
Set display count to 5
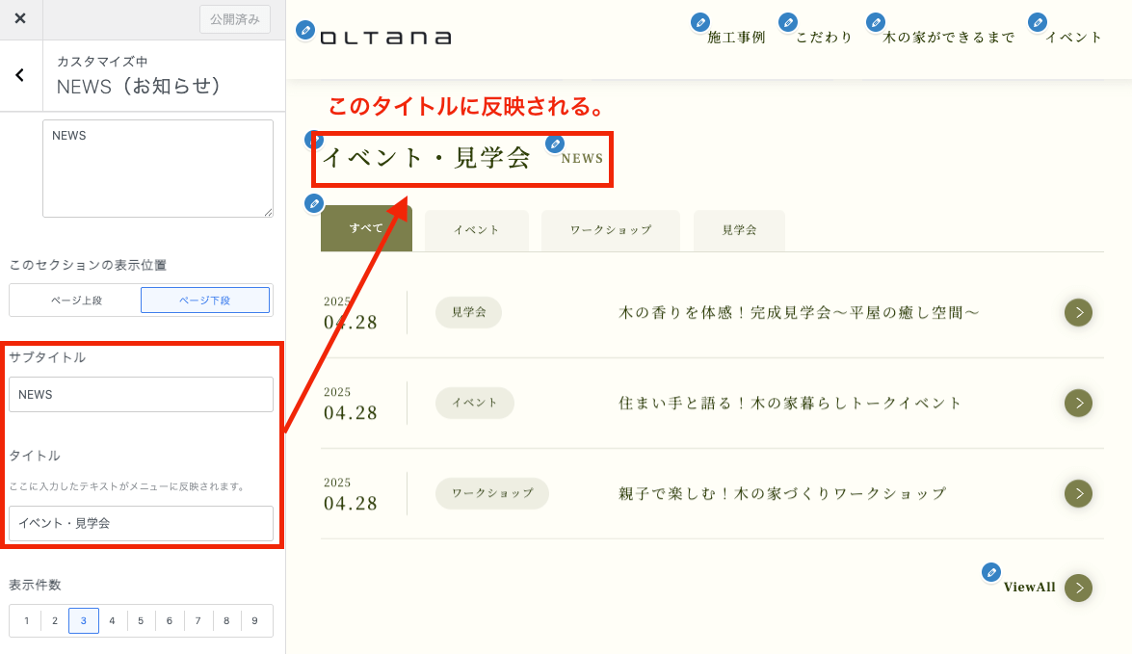pyautogui.click(x=141, y=621)
